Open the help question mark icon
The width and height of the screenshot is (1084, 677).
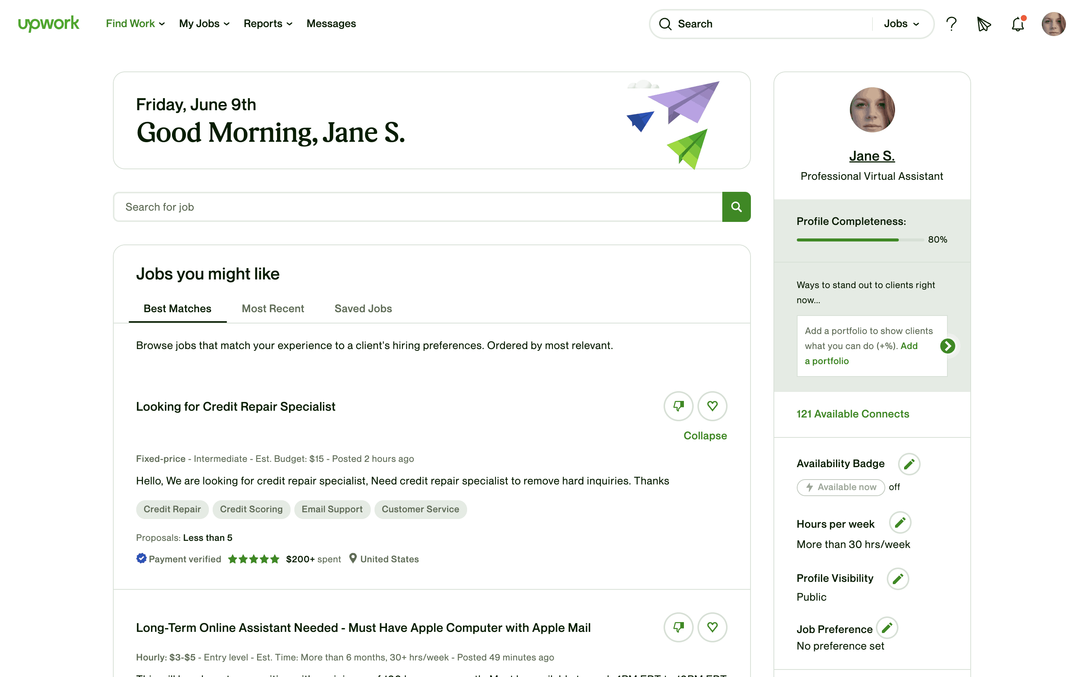coord(951,24)
